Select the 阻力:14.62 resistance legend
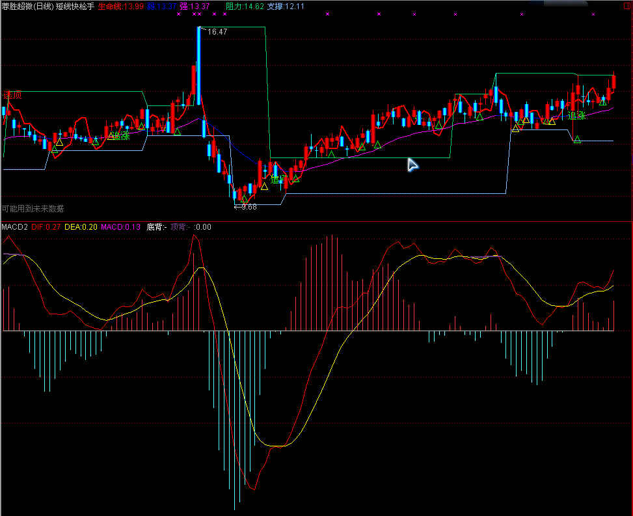The width and height of the screenshot is (633, 516). [245, 6]
